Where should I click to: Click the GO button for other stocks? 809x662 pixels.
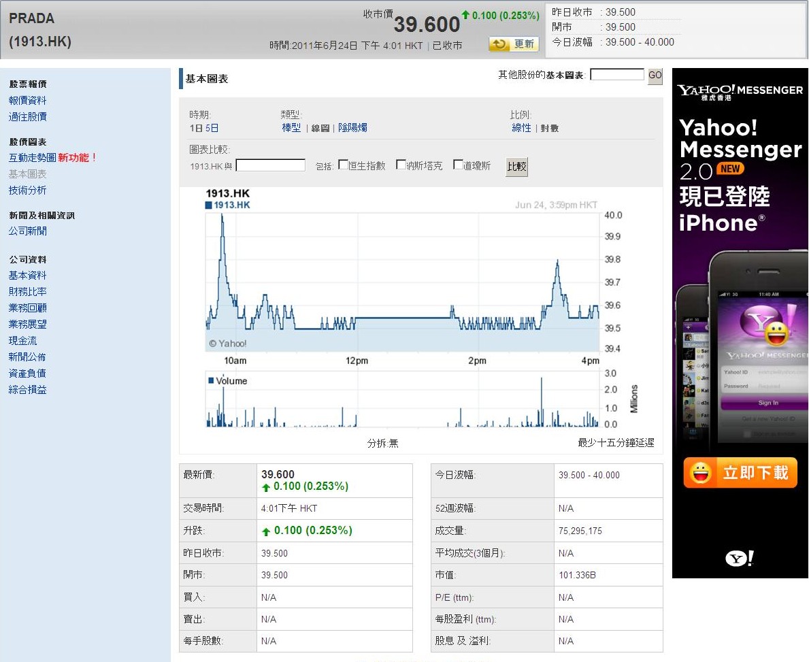pos(655,76)
